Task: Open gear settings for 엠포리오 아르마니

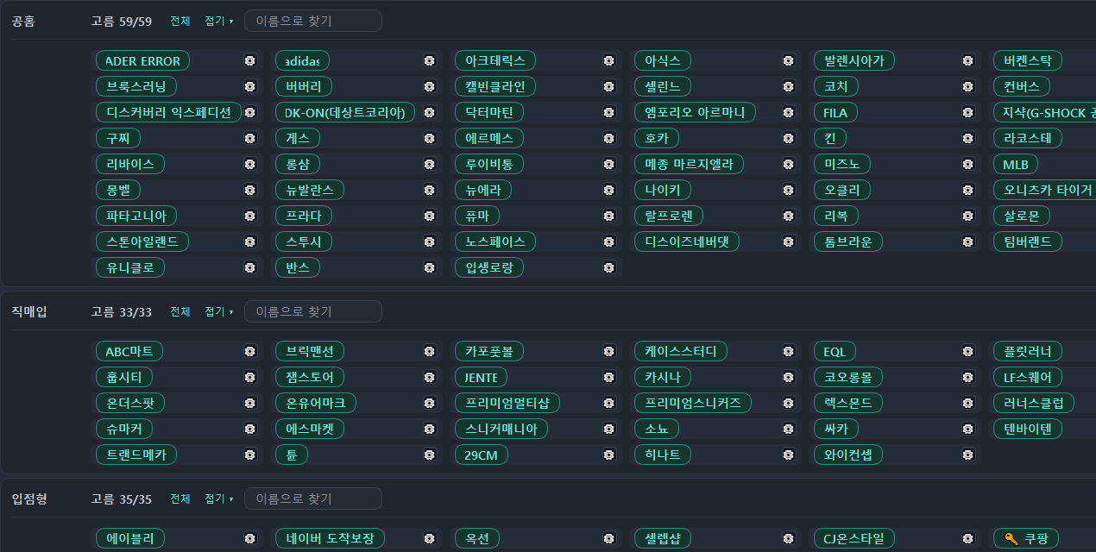Action: (x=789, y=112)
